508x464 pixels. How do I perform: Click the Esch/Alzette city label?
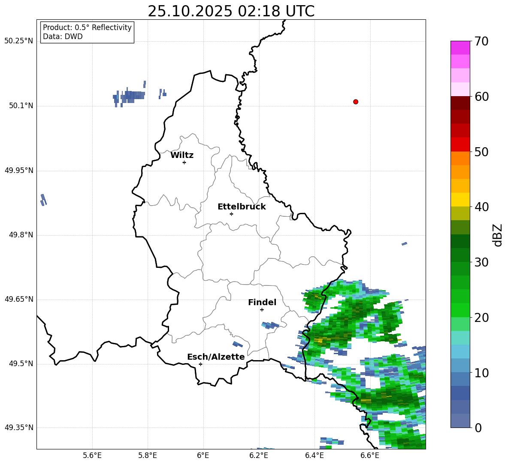pos(216,357)
